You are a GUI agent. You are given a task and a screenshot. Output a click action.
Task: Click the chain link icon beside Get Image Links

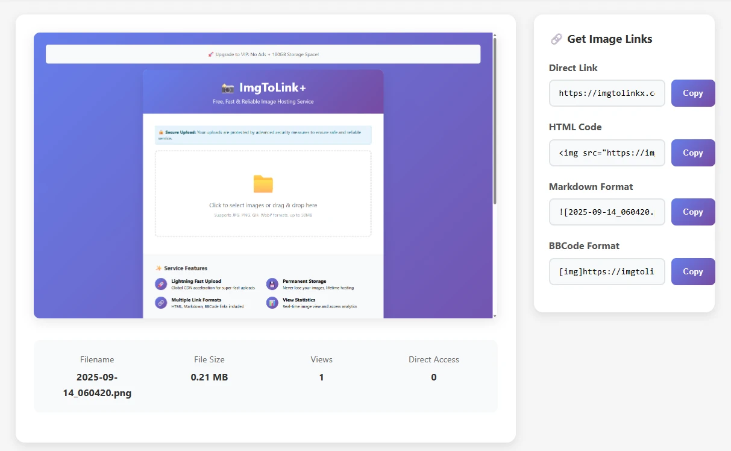tap(556, 39)
